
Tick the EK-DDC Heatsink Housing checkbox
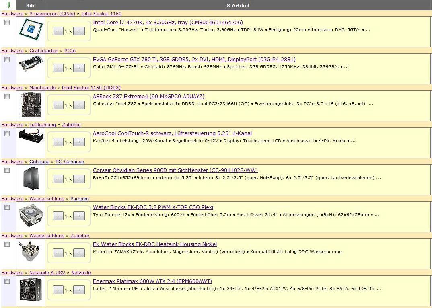pos(7,244)
